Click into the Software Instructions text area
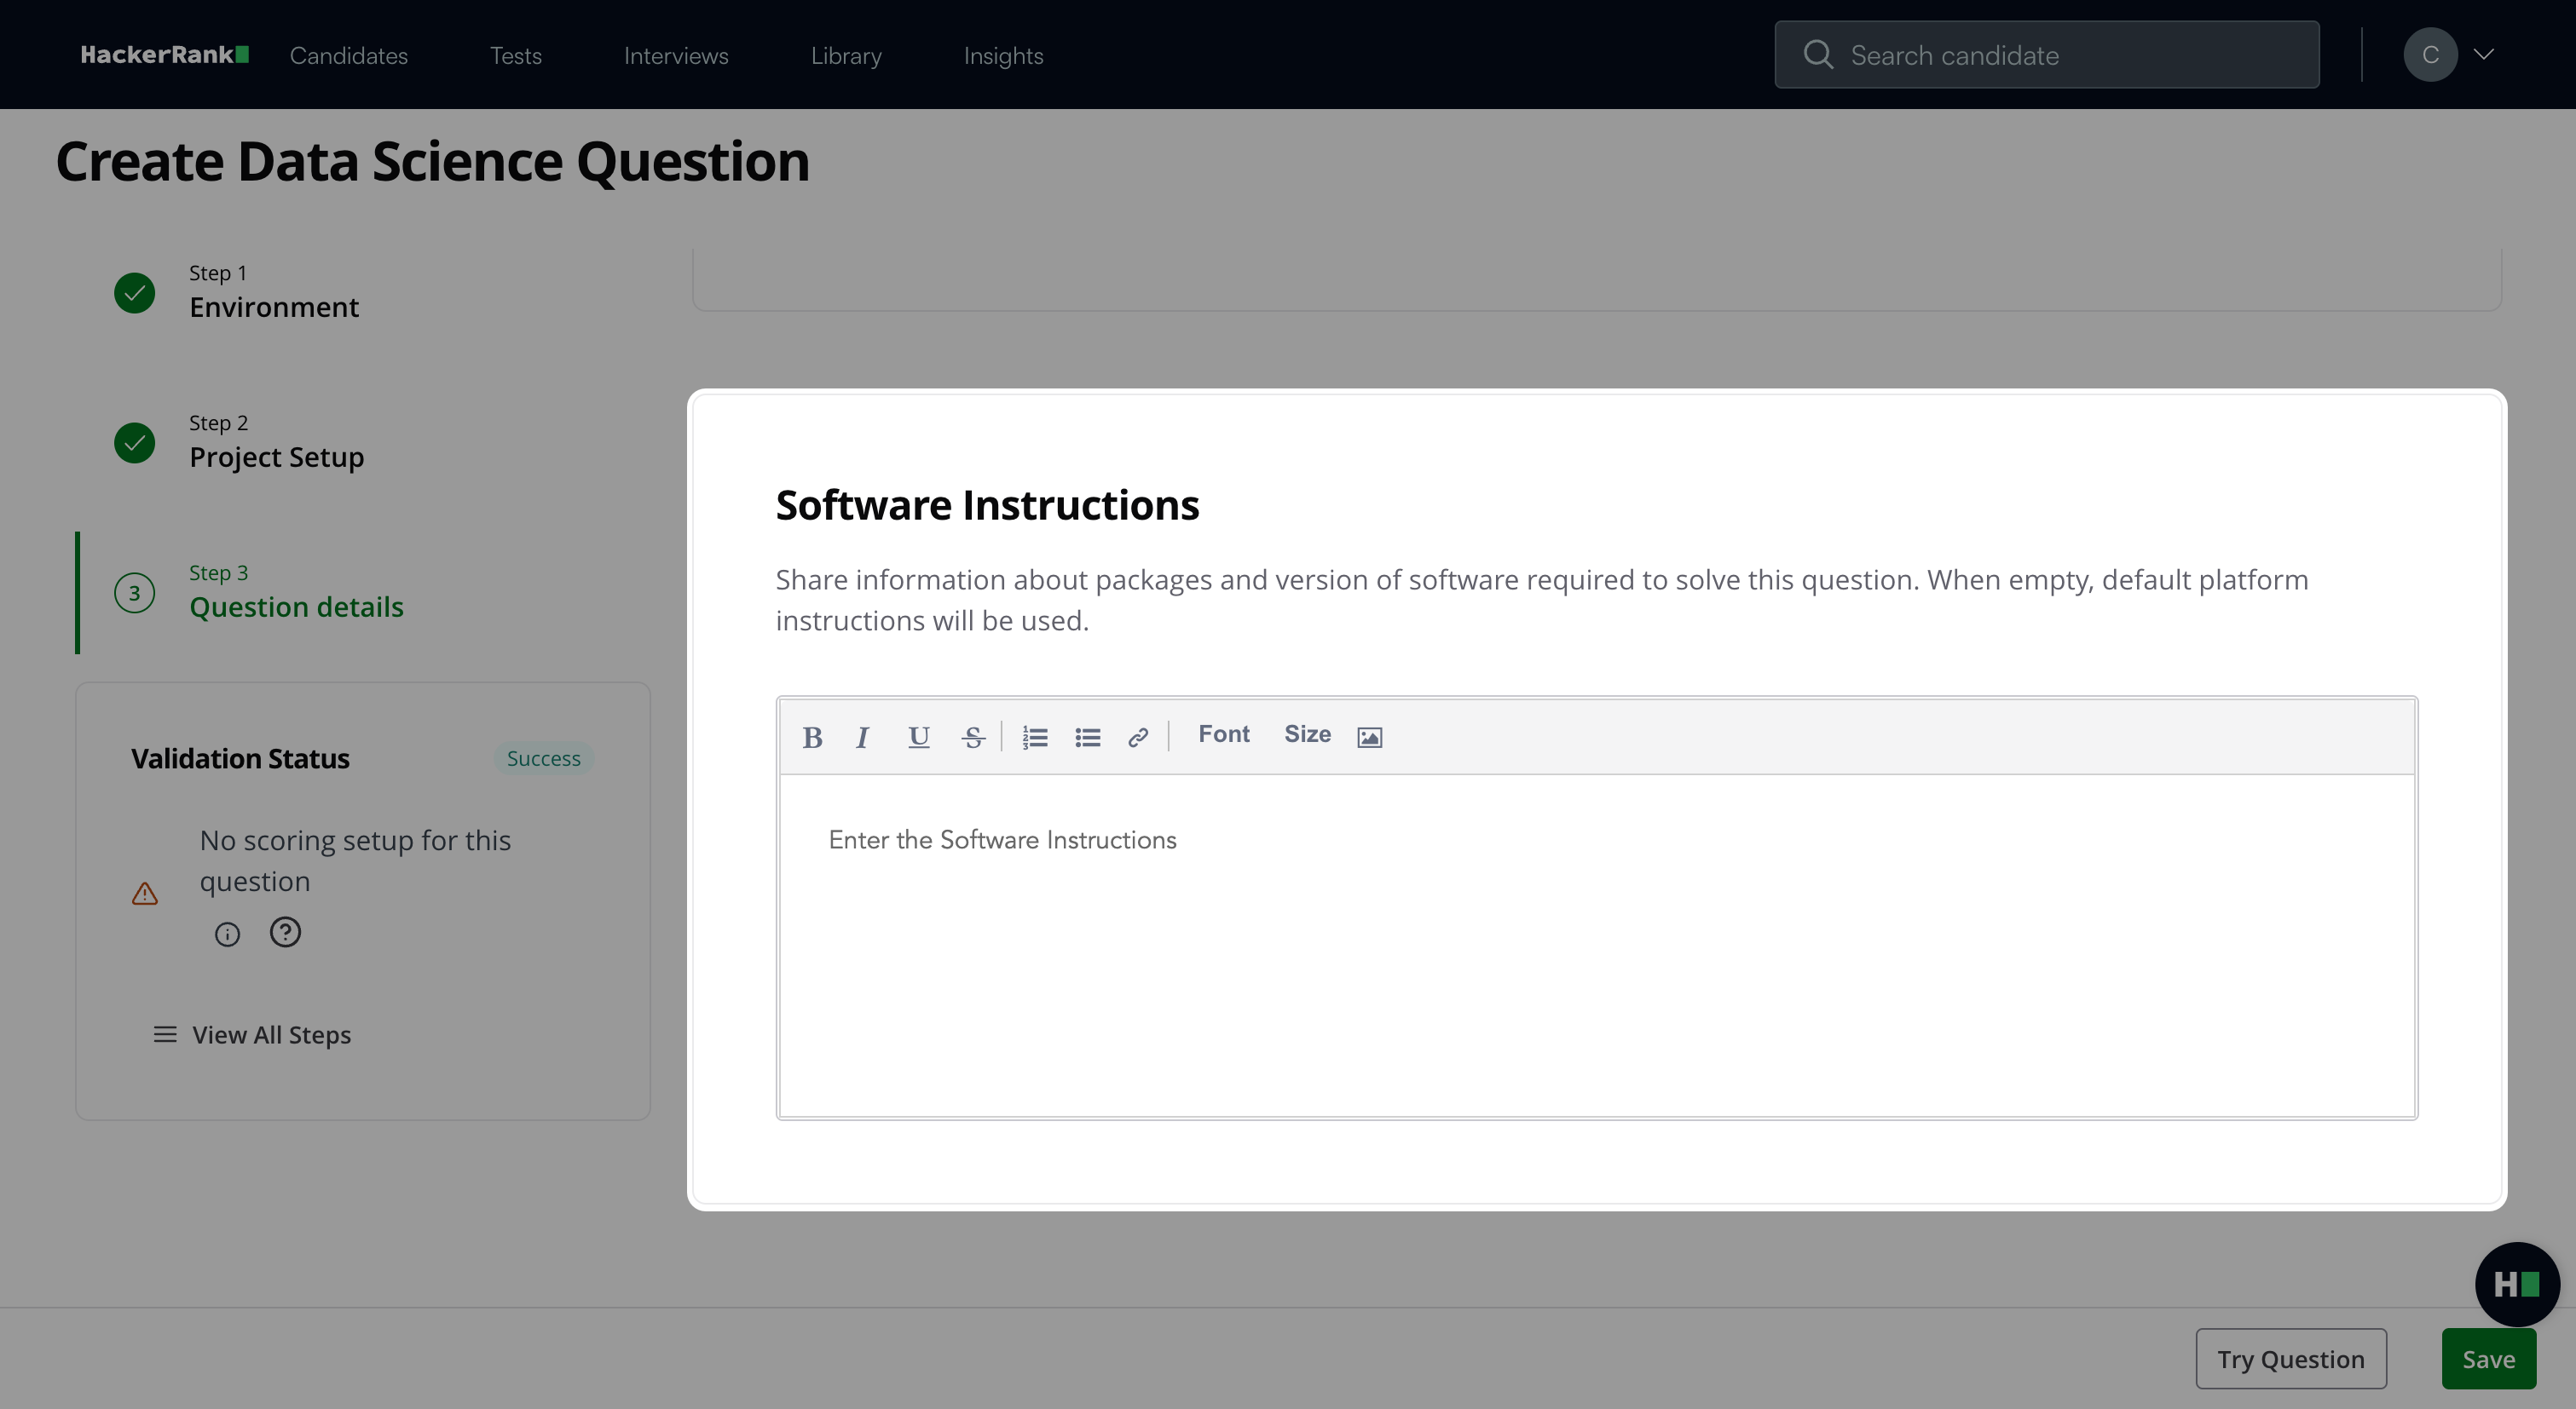The width and height of the screenshot is (2576, 1409). (1596, 945)
